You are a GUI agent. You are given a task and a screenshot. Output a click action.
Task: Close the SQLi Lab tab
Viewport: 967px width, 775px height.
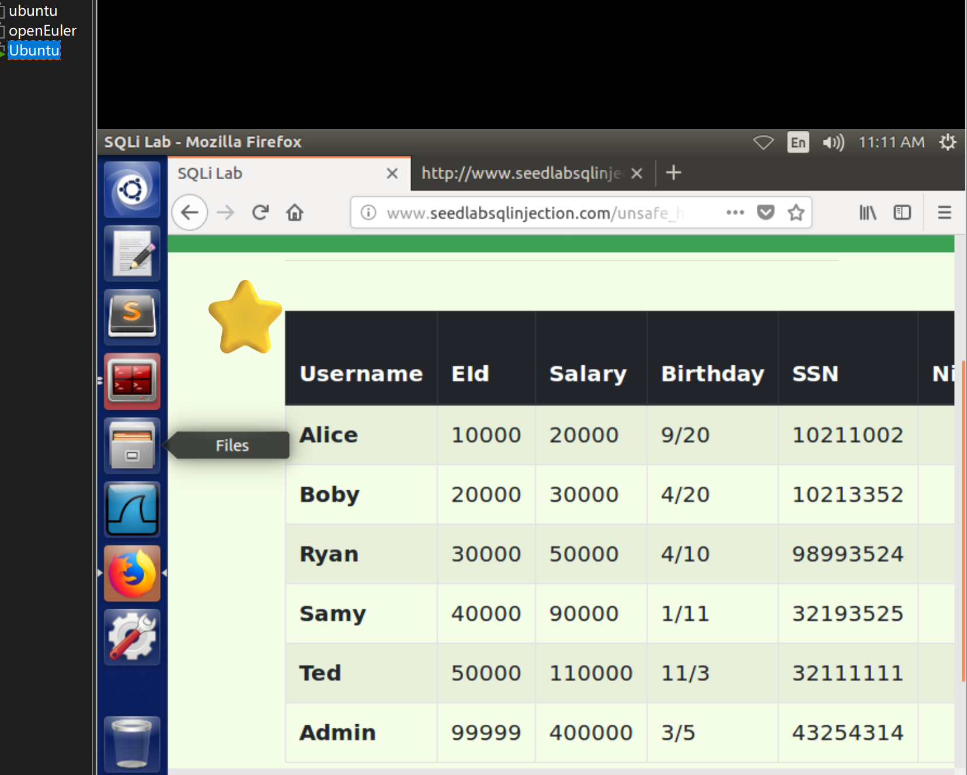click(x=392, y=173)
